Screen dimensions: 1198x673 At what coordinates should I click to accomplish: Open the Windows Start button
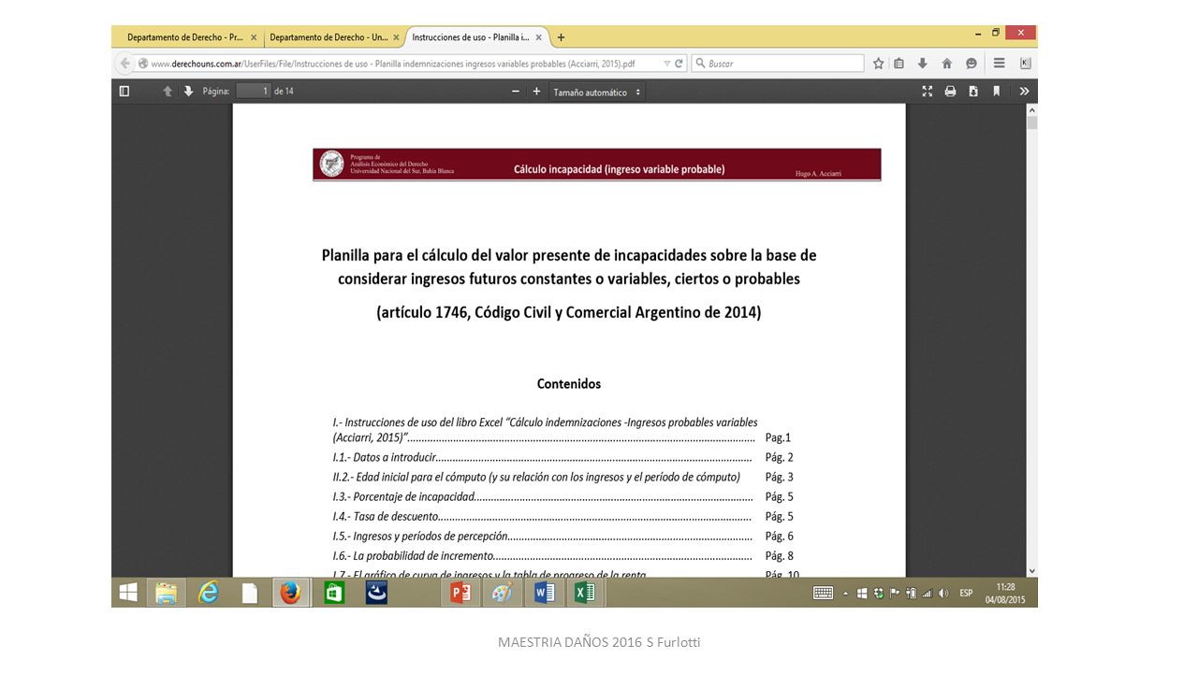[x=128, y=593]
